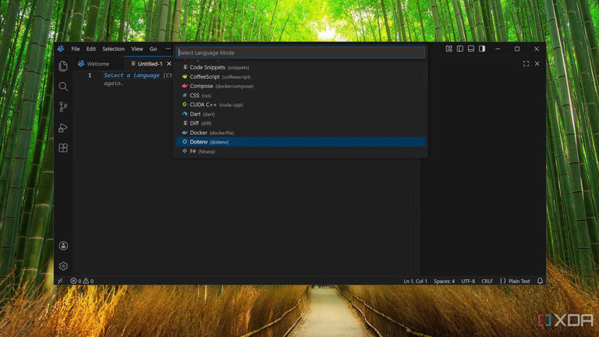Choose CSS language mode
599x337 pixels.
click(x=300, y=95)
